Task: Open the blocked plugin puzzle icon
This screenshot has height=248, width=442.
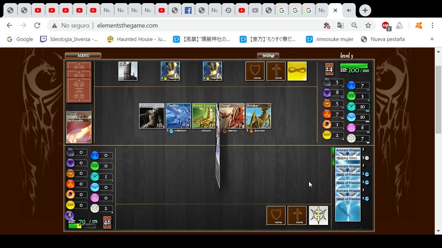Action: [327, 25]
